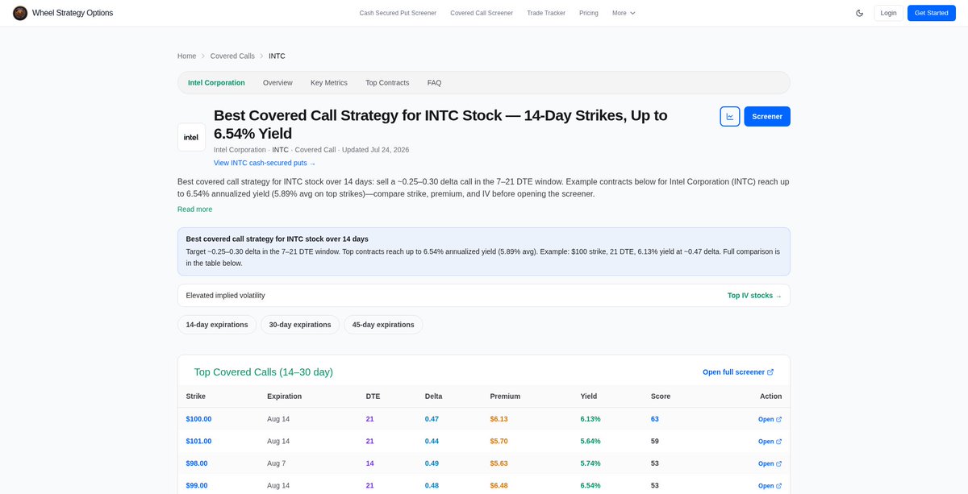Click the Strike column header
The width and height of the screenshot is (968, 494).
[x=196, y=396]
